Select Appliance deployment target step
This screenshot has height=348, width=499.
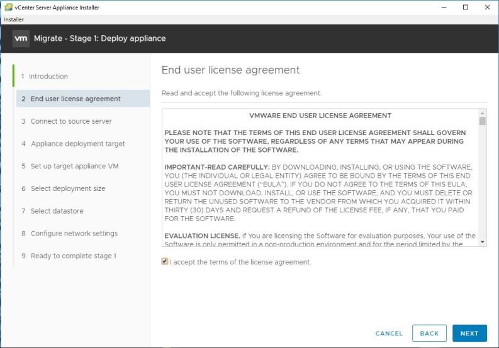[x=77, y=144]
